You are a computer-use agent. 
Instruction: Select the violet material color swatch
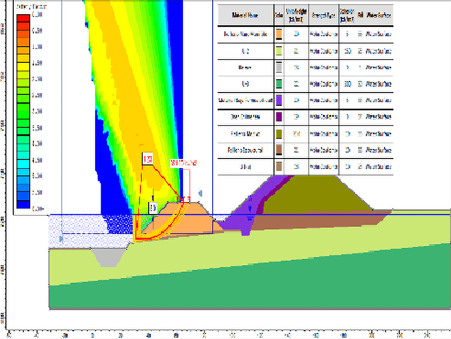[x=279, y=100]
